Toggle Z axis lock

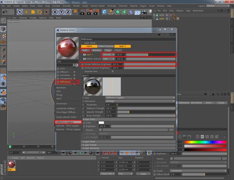click(x=68, y=12)
